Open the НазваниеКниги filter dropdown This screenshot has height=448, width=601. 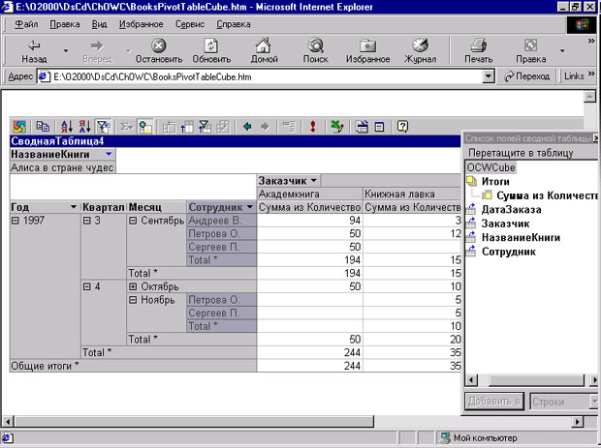point(109,154)
